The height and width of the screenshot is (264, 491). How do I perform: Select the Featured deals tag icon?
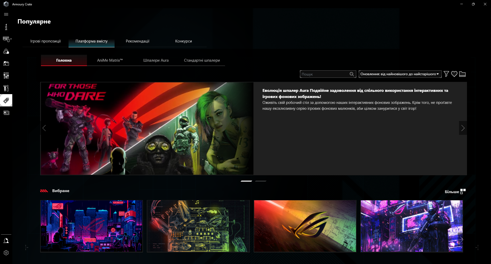(x=6, y=100)
